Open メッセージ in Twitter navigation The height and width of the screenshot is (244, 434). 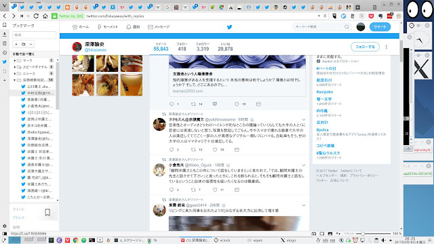click(x=159, y=27)
